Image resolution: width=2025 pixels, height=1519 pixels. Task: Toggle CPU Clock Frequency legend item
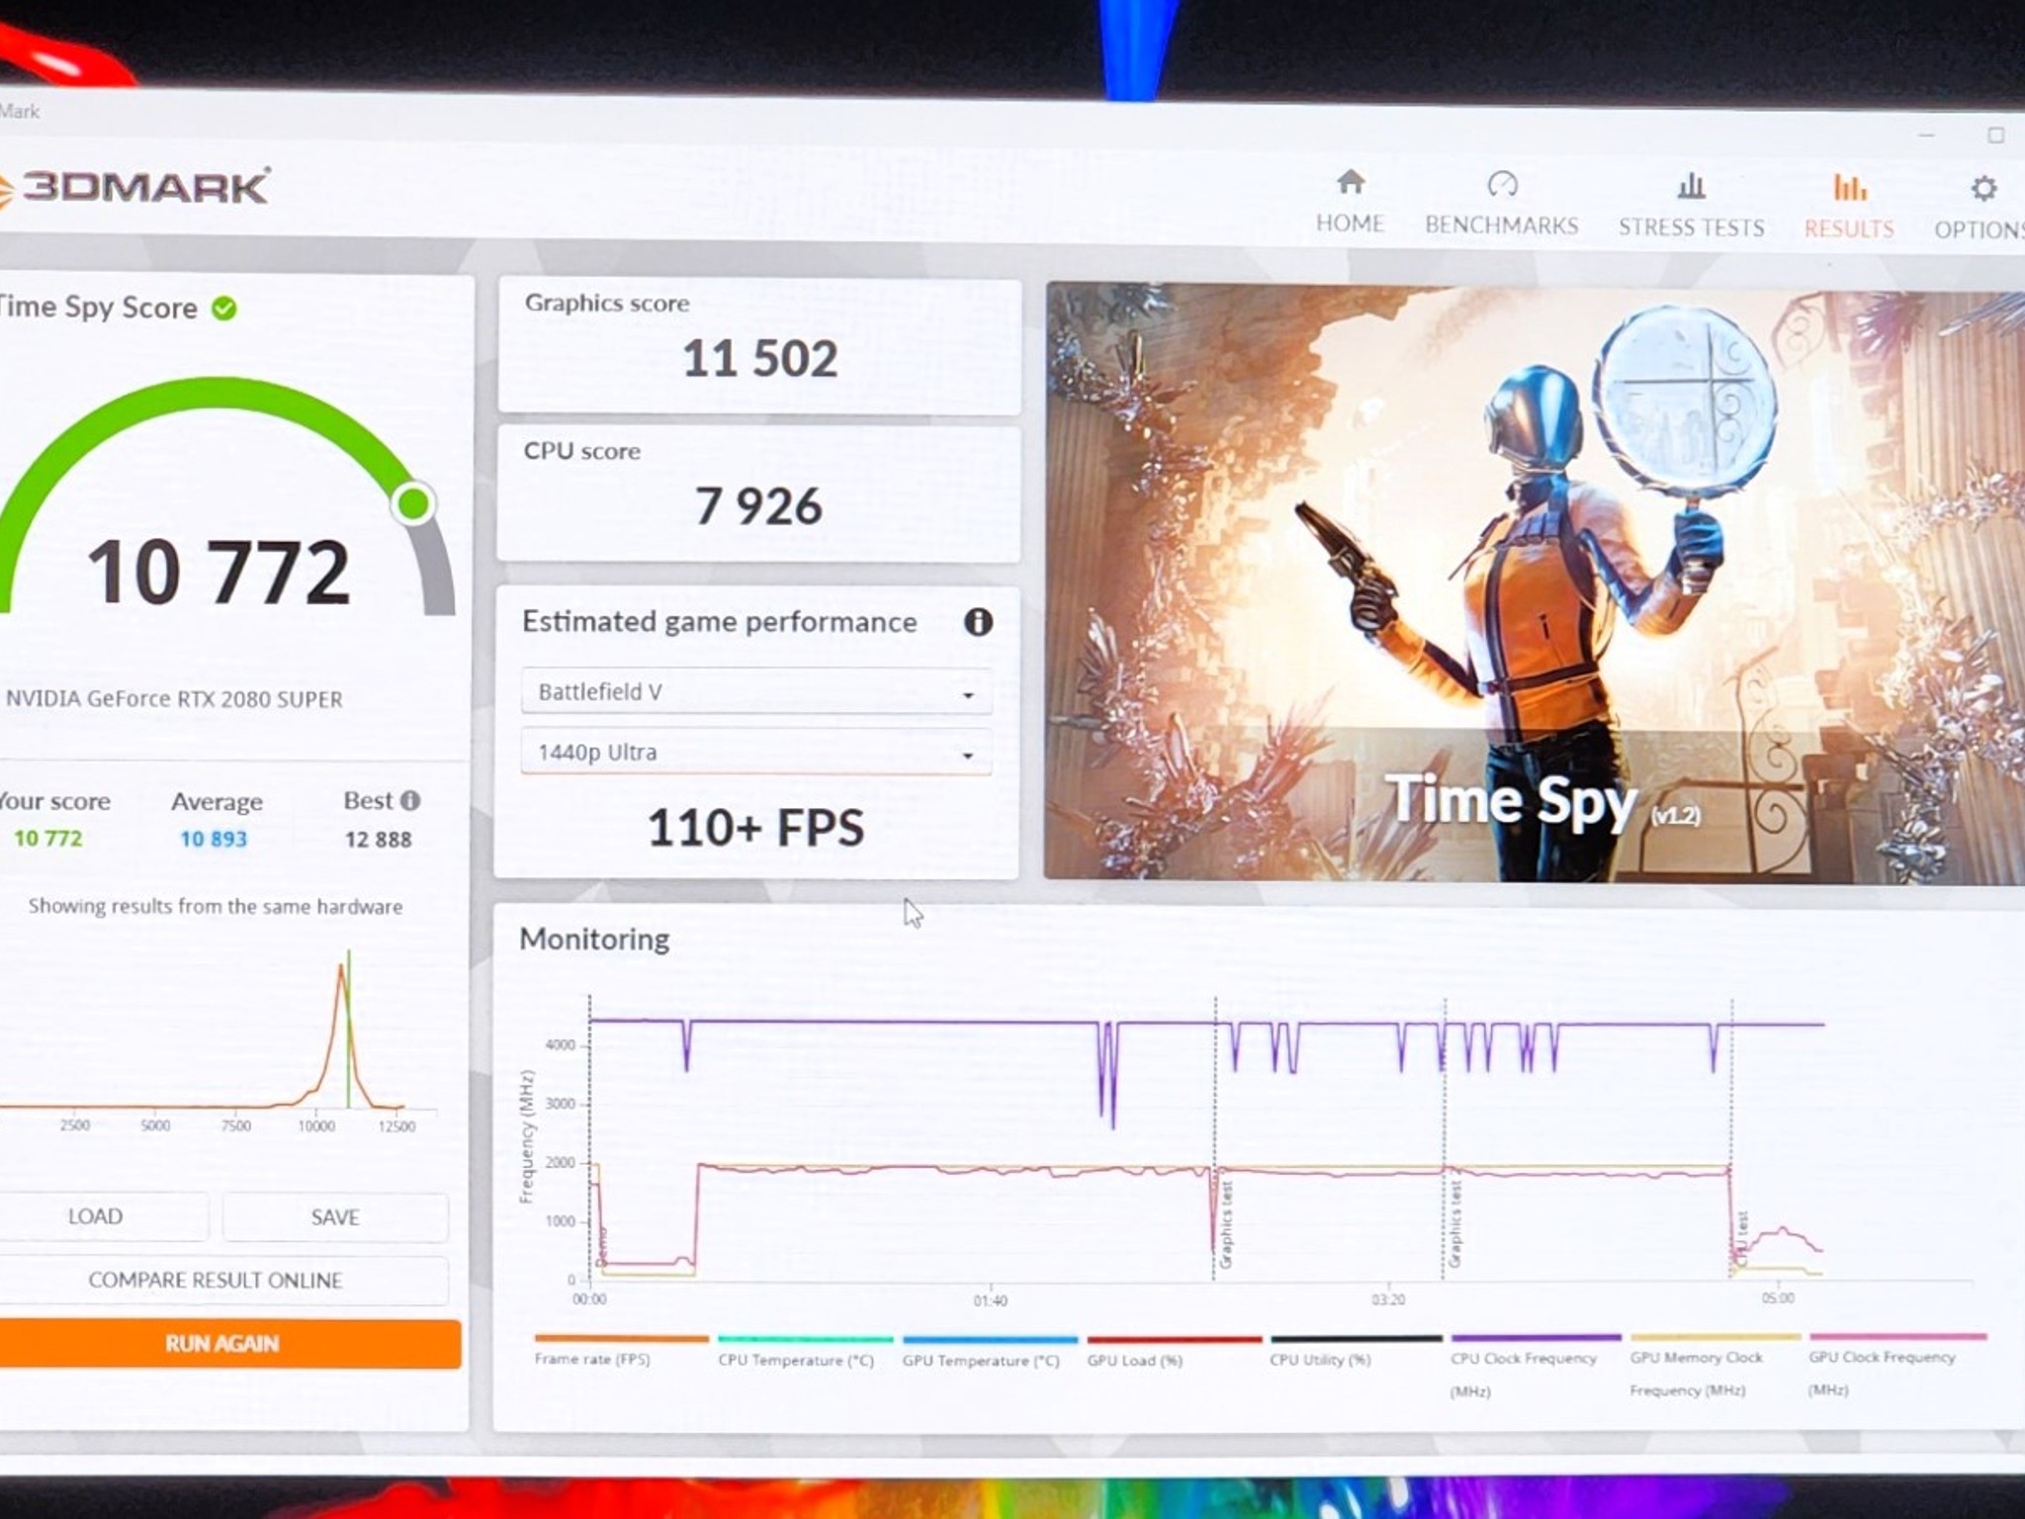1536,1366
